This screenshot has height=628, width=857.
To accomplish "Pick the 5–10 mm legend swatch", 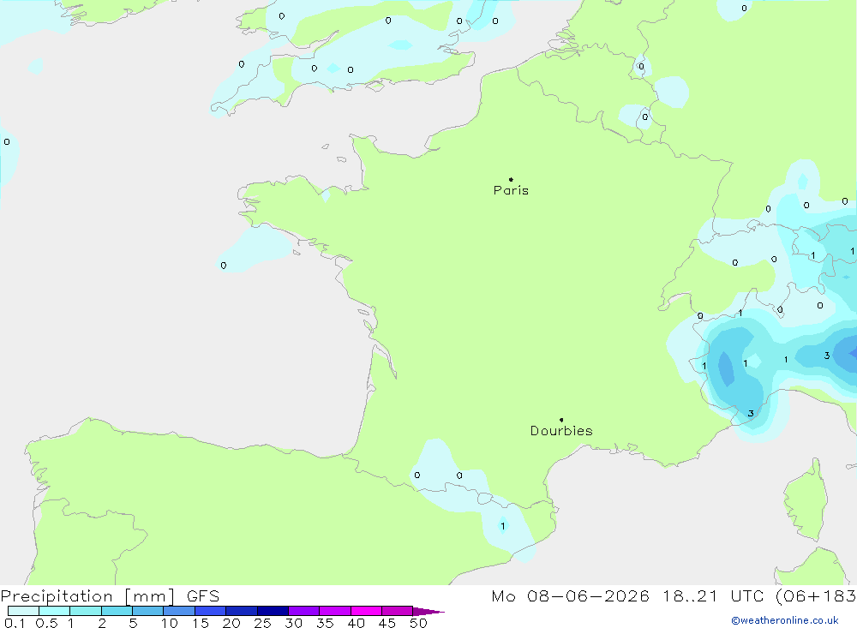I will (148, 611).
